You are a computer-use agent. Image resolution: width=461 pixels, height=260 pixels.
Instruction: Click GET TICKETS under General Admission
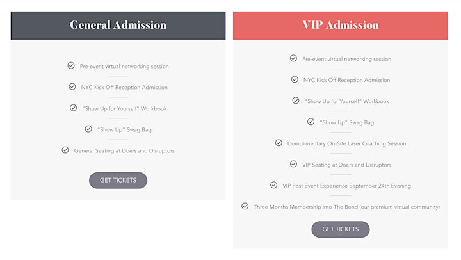pos(118,181)
